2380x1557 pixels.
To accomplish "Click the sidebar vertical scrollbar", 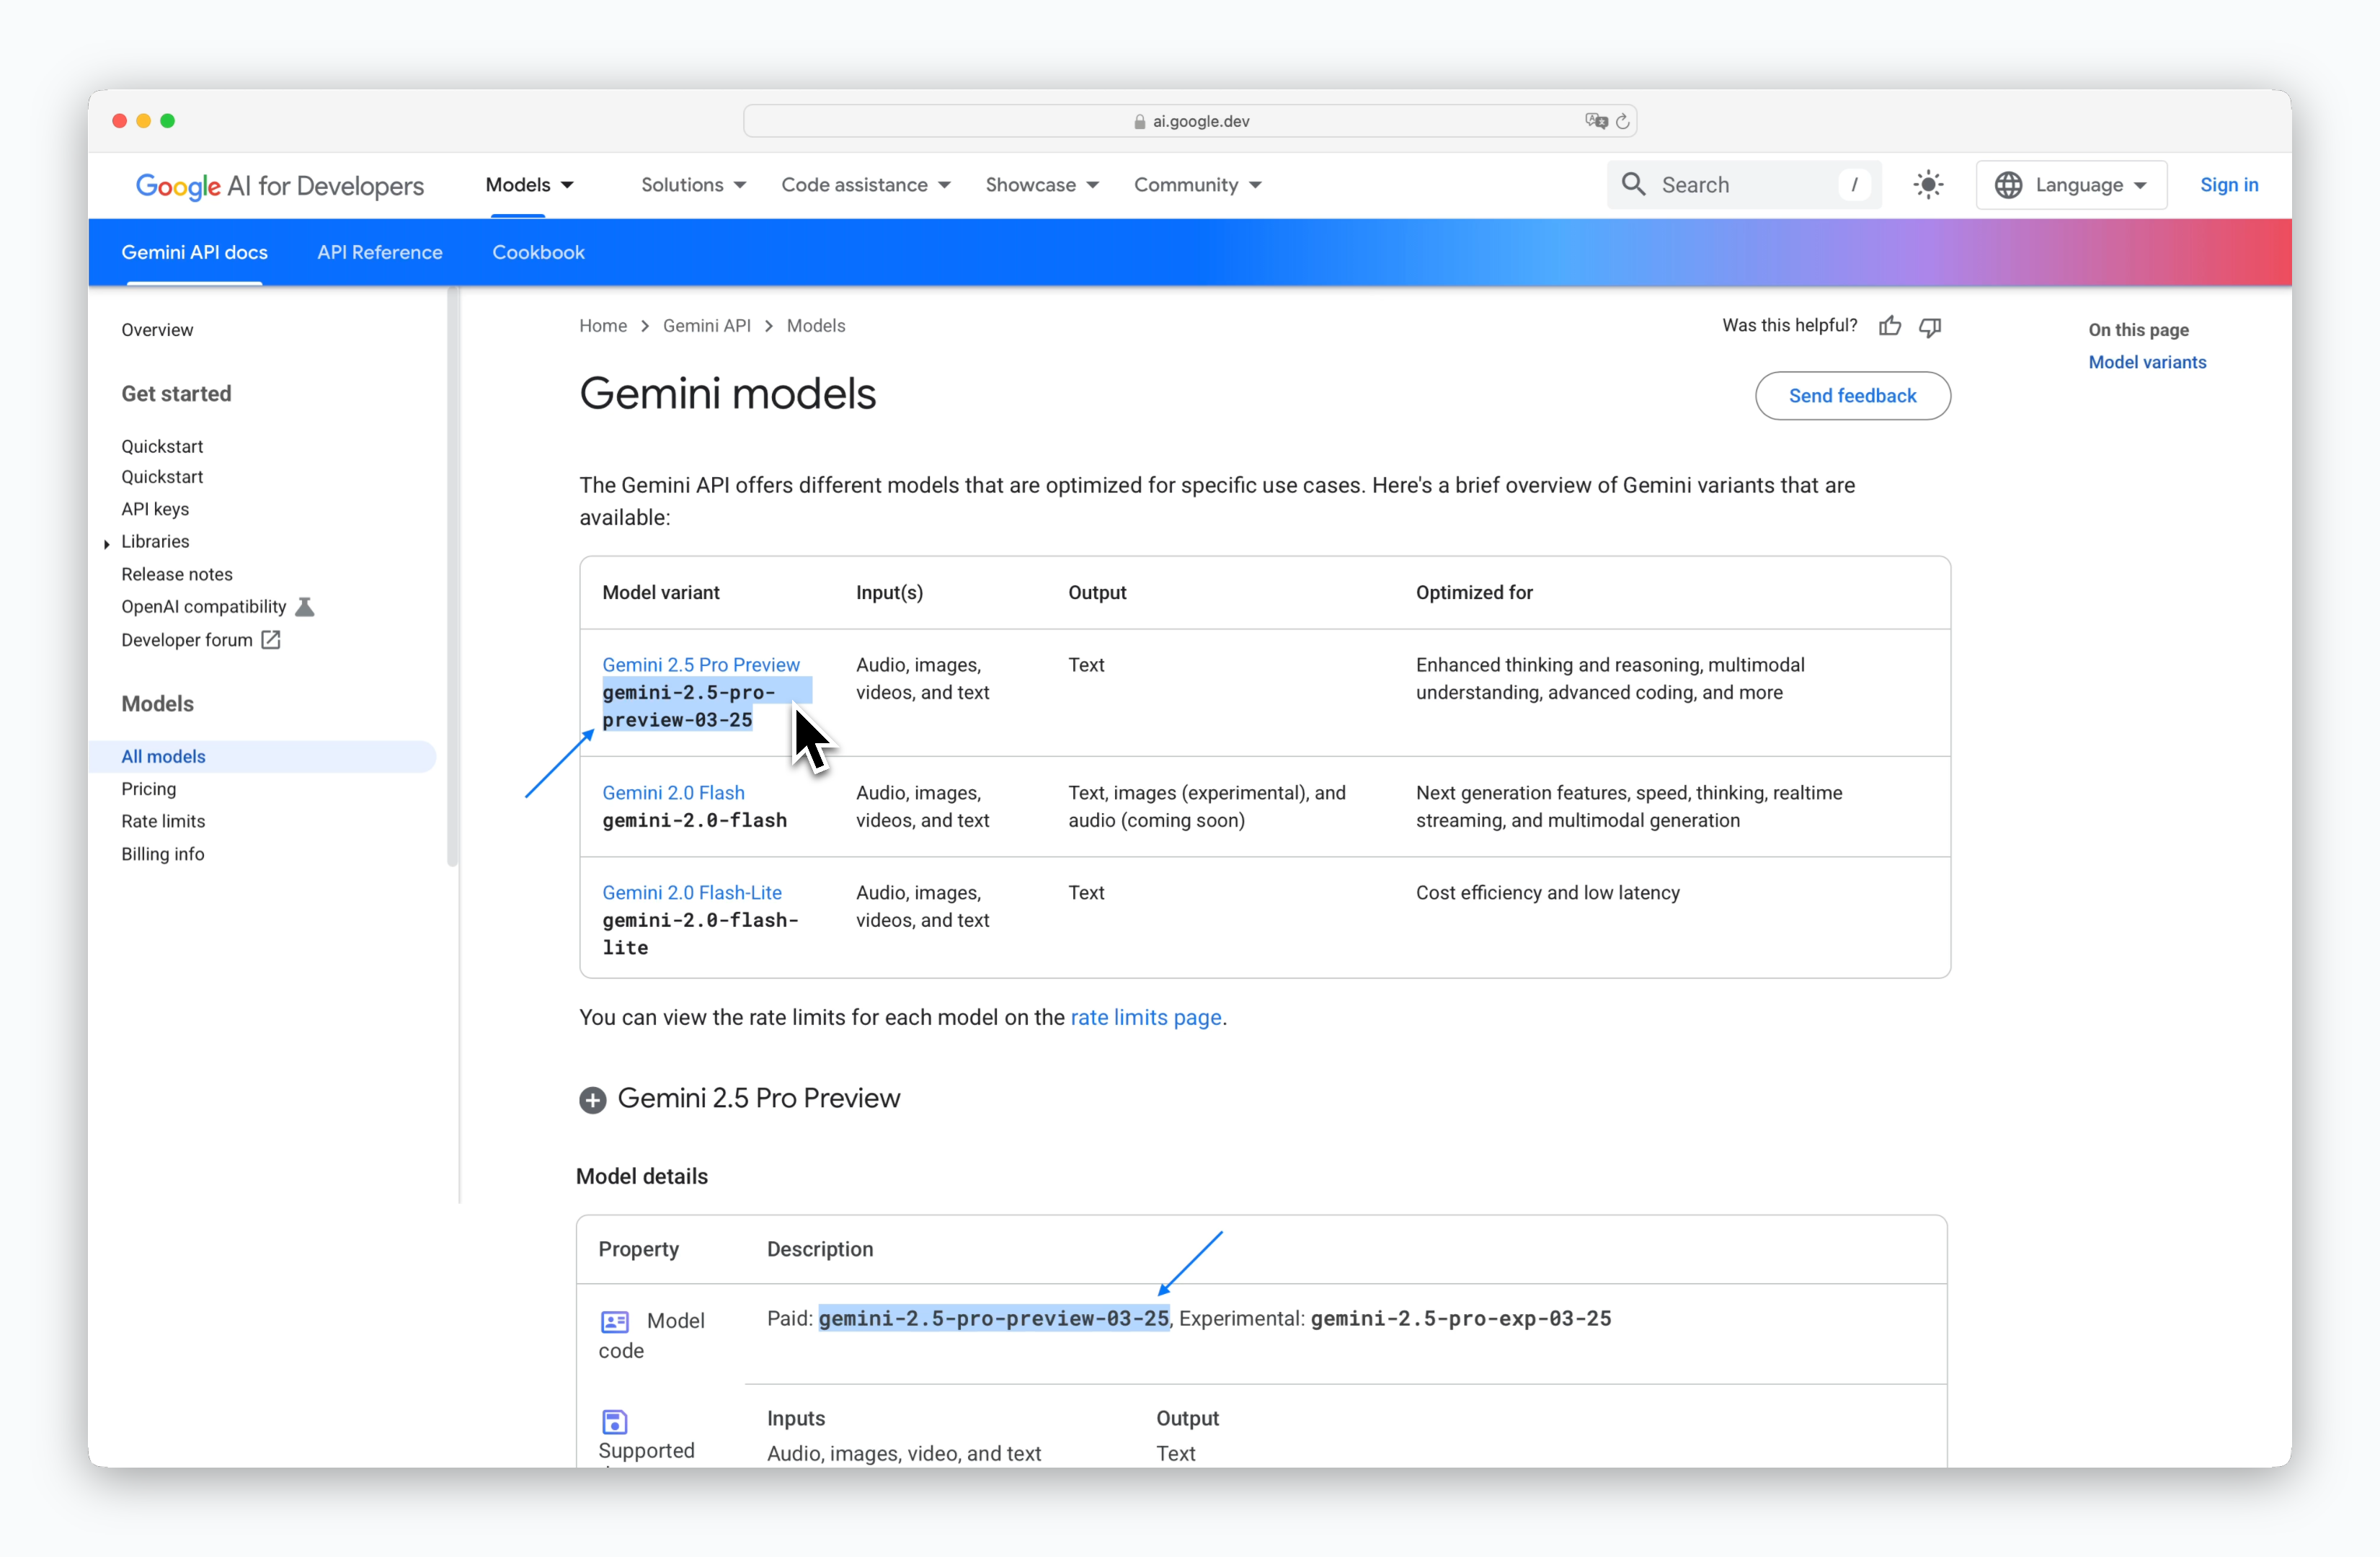I will tap(453, 577).
